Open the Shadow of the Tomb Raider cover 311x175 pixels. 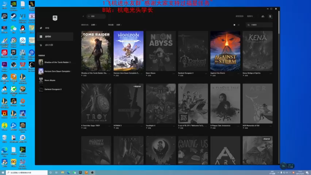(x=96, y=51)
